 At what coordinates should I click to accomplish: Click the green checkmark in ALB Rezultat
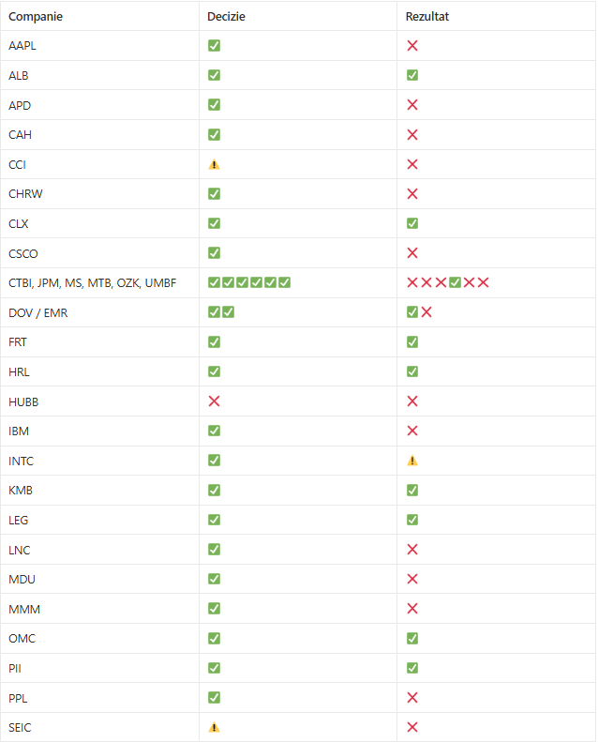[412, 75]
